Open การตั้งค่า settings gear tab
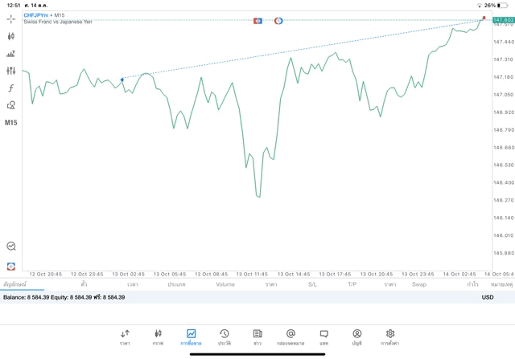Screen dimensions: 515x359 tap(390, 337)
